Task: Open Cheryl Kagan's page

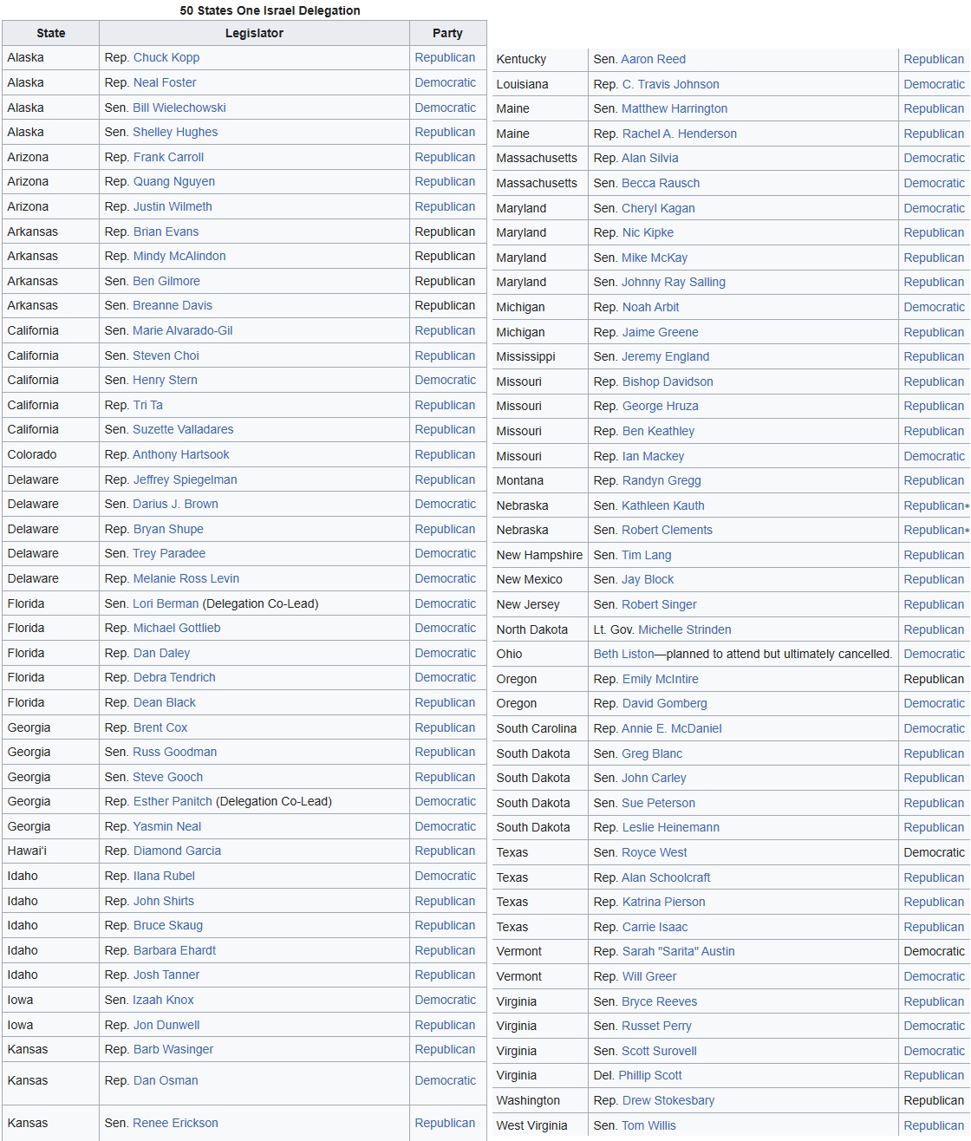Action: pos(658,208)
